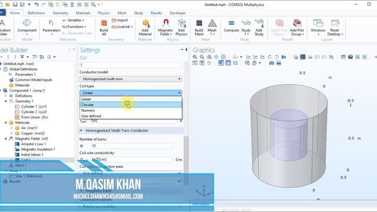Viewport: 377px width, 212px height.
Task: Click Number of turns input field
Action: coord(132,145)
